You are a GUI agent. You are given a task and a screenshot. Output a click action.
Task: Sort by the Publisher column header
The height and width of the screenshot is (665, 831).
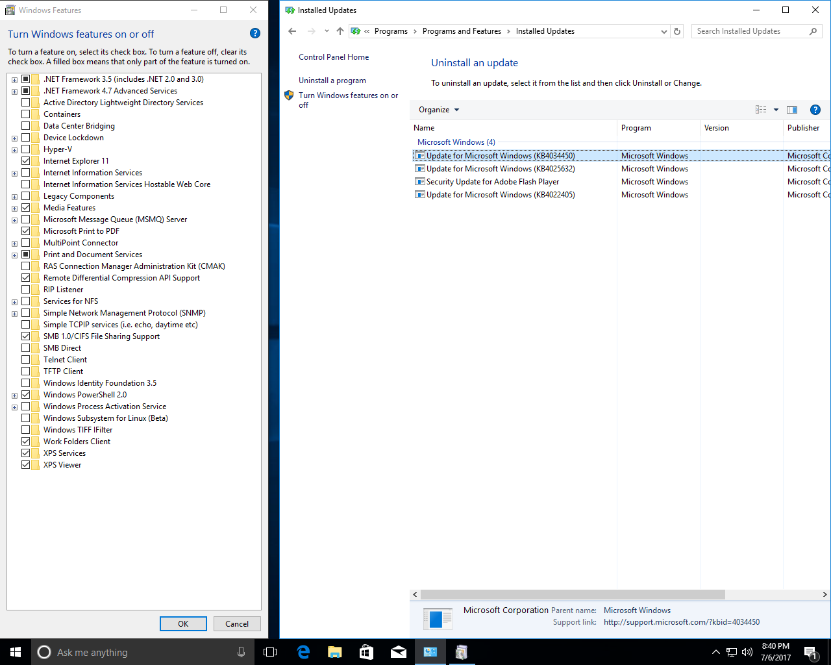pos(807,128)
